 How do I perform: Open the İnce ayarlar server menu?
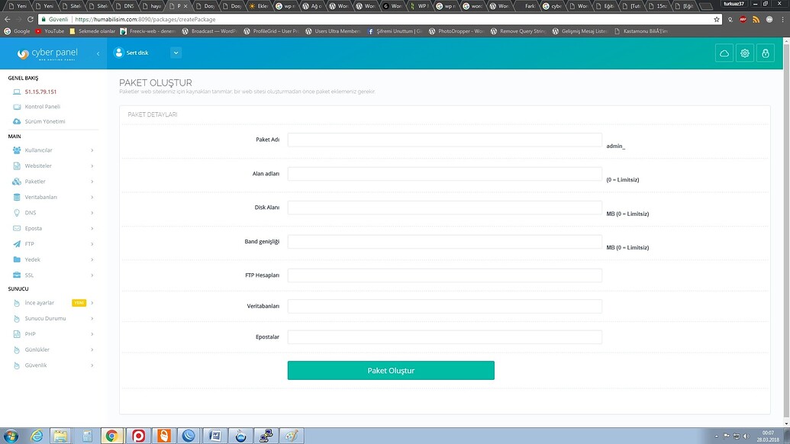52,303
